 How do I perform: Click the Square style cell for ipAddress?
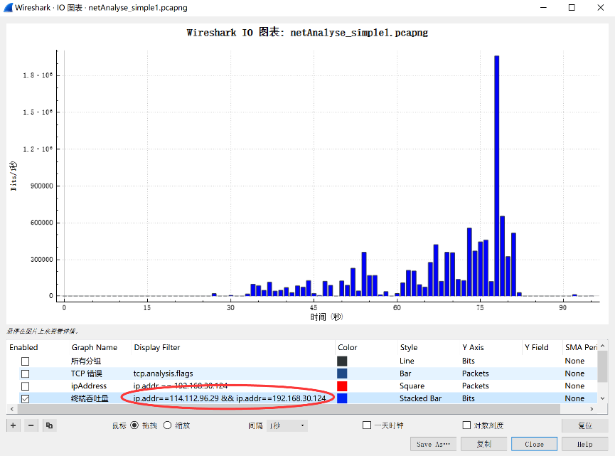tap(412, 386)
